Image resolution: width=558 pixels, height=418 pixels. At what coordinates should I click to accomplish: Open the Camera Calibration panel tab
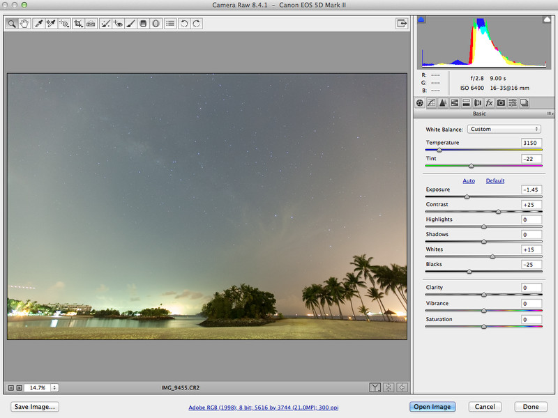click(x=501, y=102)
